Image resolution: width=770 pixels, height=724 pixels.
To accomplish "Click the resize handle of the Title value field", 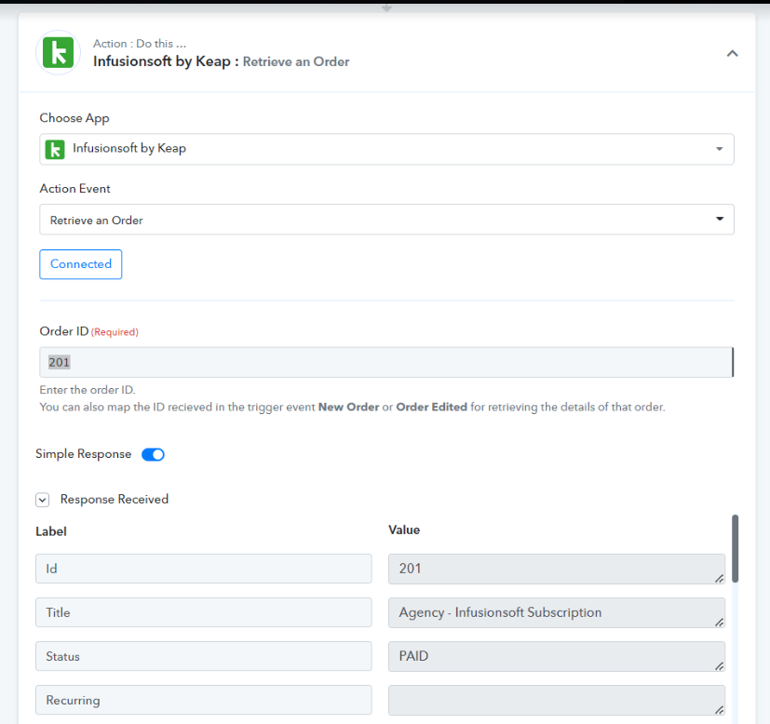I will [720, 623].
